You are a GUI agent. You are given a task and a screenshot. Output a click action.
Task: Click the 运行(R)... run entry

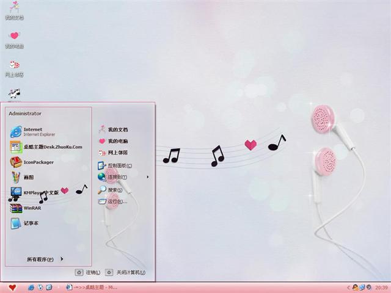tap(112, 201)
